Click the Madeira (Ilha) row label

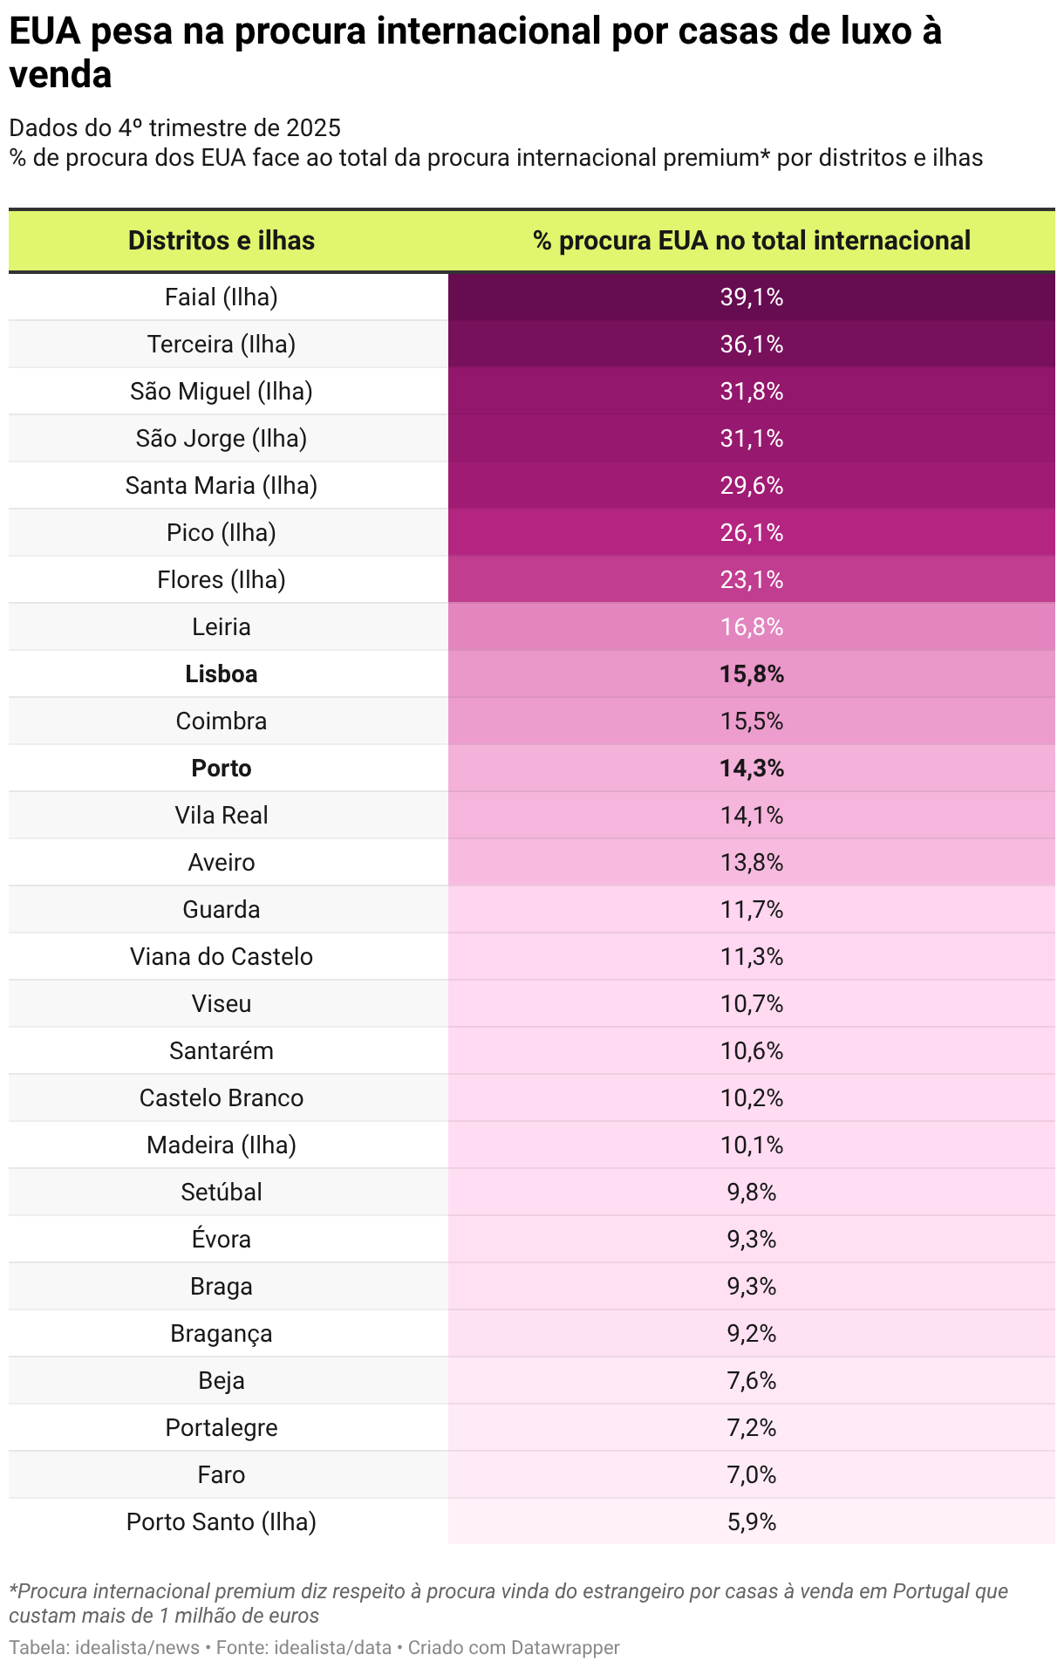(x=222, y=1145)
